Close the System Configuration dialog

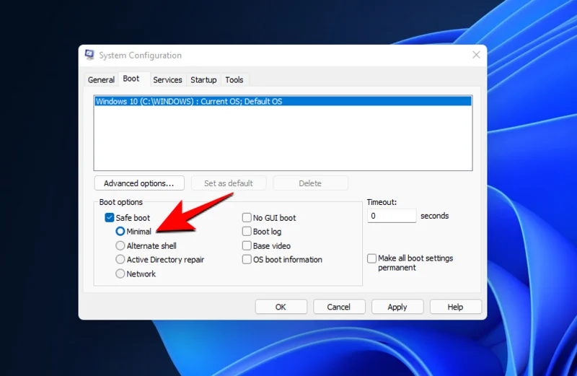(x=476, y=55)
